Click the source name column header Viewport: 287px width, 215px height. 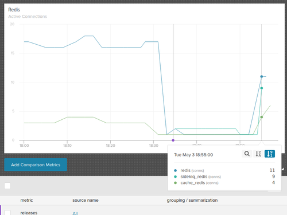coord(86,200)
